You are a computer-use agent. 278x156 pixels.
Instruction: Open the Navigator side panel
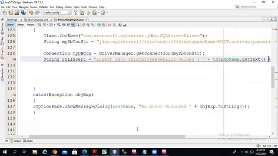coord(2,75)
